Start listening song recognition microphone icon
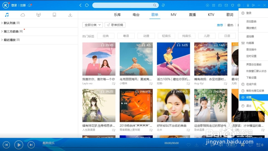 tap(163, 5)
